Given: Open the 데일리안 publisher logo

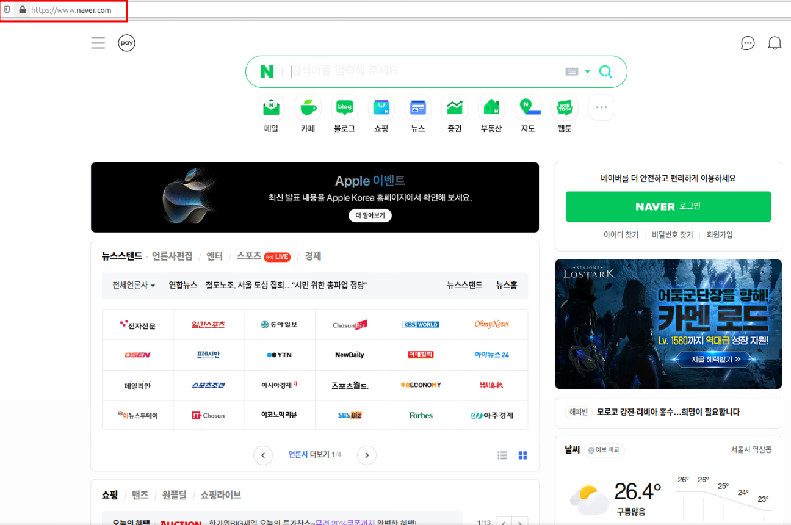Looking at the screenshot, I should coord(138,385).
